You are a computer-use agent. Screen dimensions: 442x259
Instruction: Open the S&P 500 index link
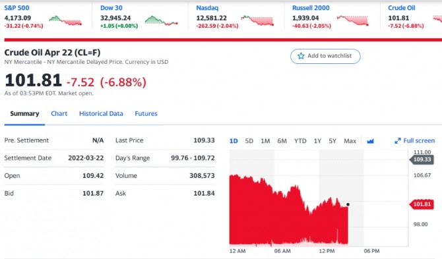pos(16,8)
